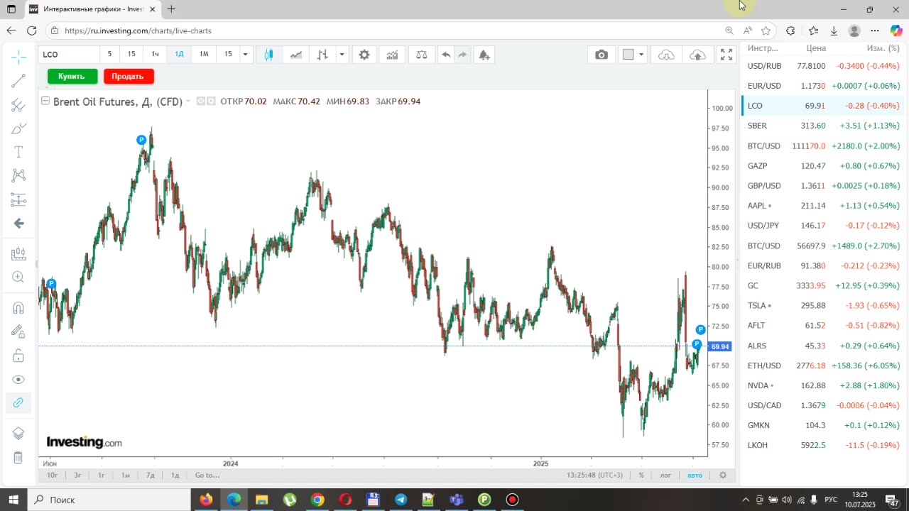Expand the Brent Oil Futures title dropdown
Screen dimensions: 909x511
pos(187,101)
